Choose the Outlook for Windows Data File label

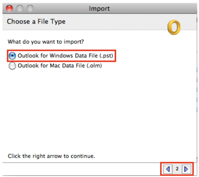pos(65,56)
